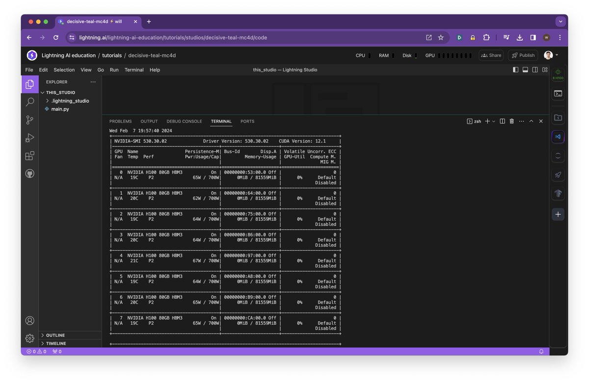Open Chrome three-dot menu
Viewport: 589px width, 383px height.
(x=560, y=37)
